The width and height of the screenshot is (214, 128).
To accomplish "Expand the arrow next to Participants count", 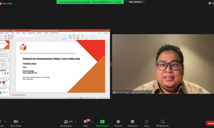I will (x=76, y=121).
